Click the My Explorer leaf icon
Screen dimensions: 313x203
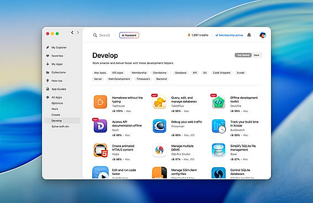click(x=47, y=47)
